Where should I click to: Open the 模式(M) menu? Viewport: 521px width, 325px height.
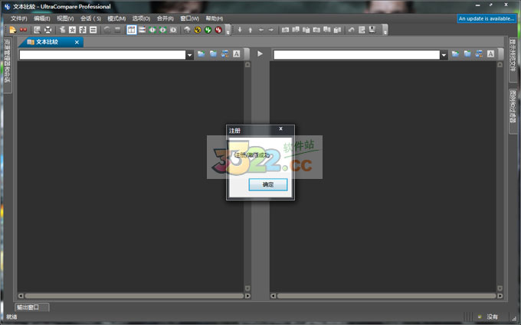click(x=116, y=18)
